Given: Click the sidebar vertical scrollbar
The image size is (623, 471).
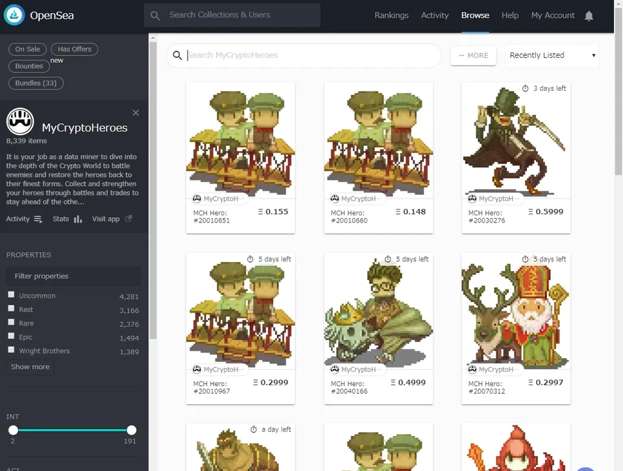Looking at the screenshot, I should [153, 191].
